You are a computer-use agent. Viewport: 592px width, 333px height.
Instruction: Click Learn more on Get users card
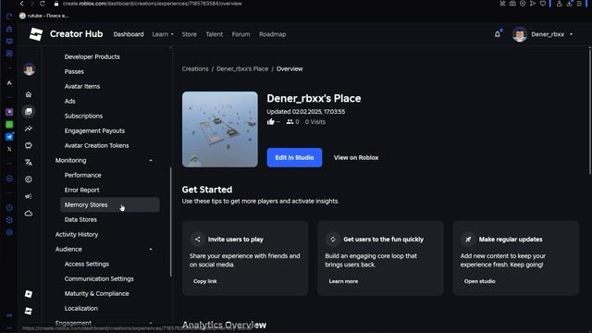[343, 281]
